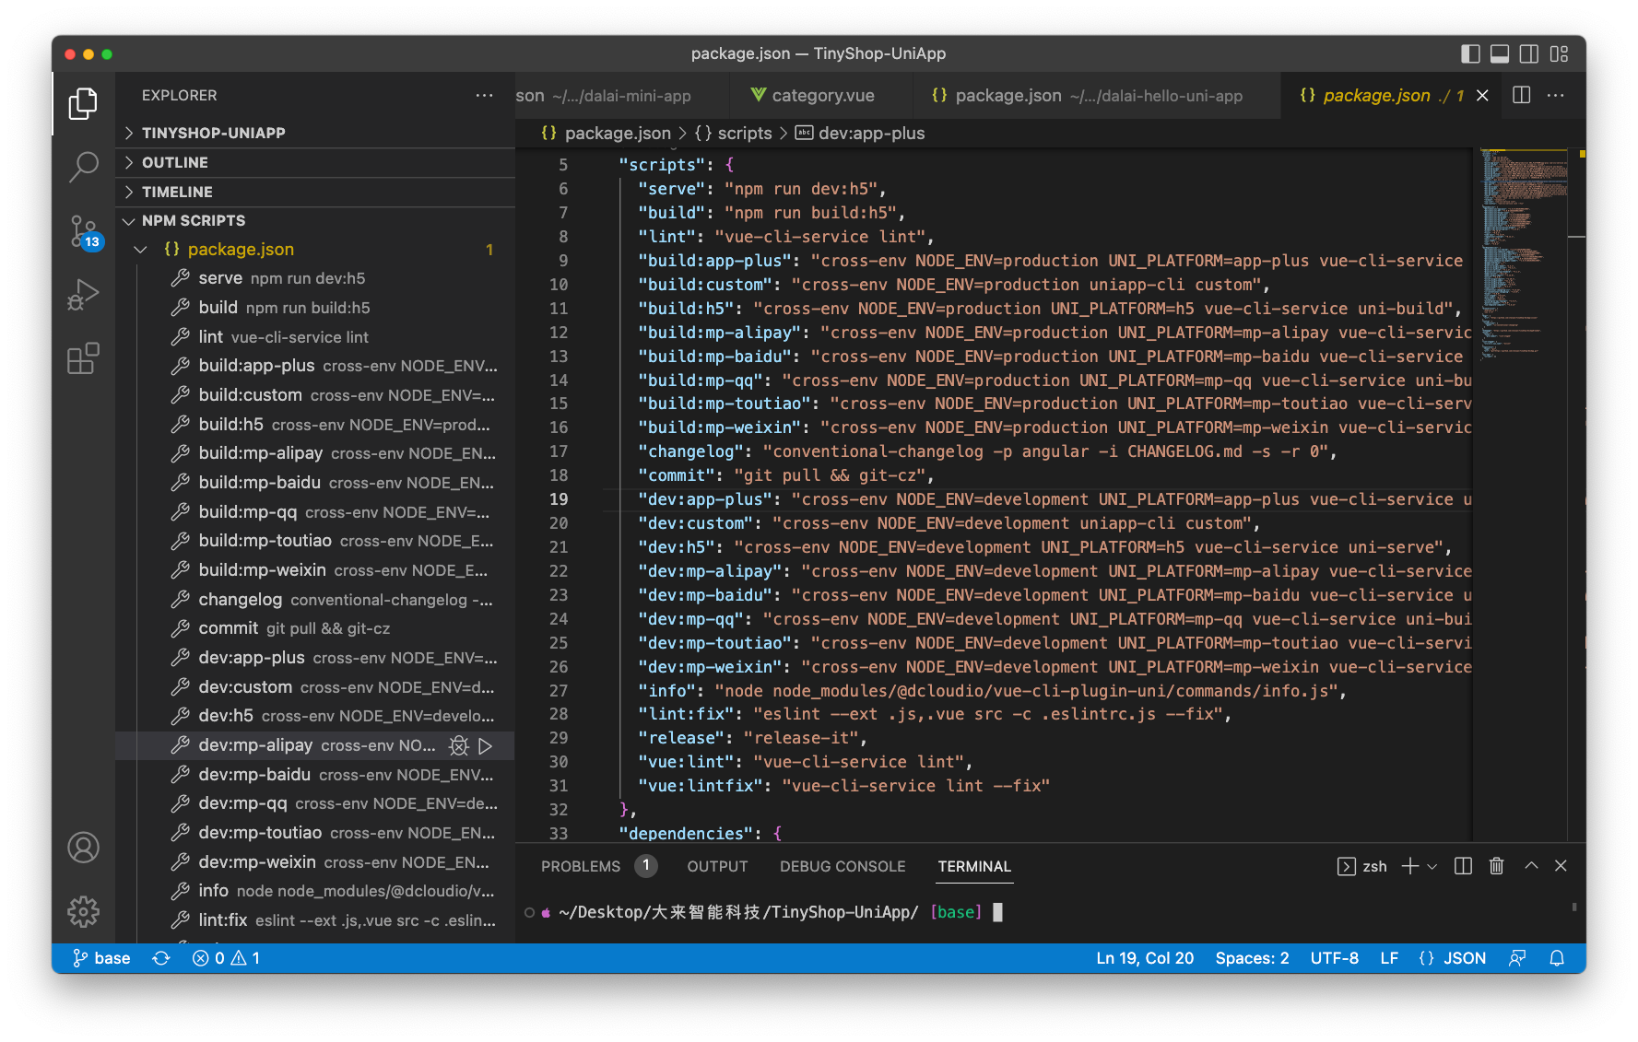1638x1042 pixels.
Task: Open the Manage gear menu
Action: tap(84, 911)
